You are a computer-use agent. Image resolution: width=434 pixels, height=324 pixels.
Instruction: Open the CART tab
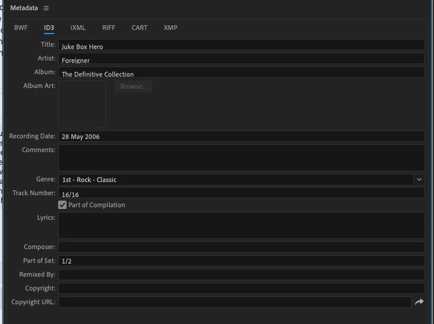coord(140,28)
